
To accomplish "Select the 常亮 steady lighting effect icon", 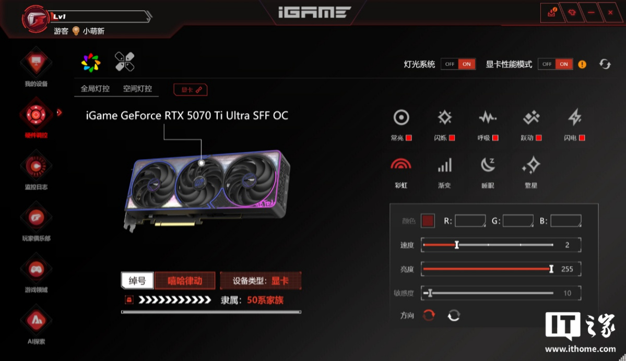I will [x=401, y=117].
